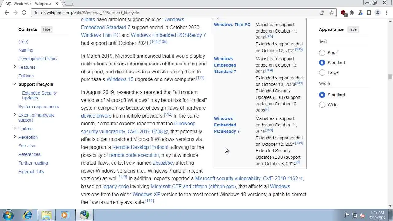Open the Action Center flag tray icon
The width and height of the screenshot is (393, 221).
point(347,215)
